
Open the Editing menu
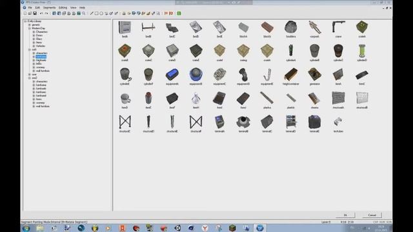[x=63, y=8]
